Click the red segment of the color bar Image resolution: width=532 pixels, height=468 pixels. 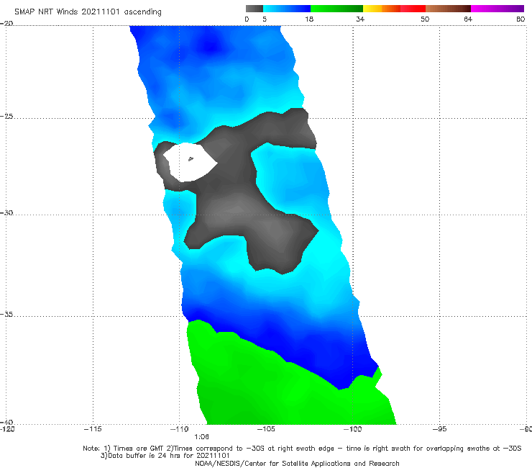coord(413,9)
